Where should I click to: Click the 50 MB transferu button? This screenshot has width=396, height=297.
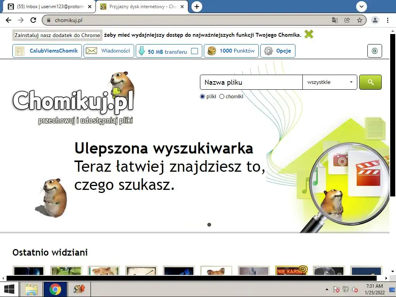point(169,51)
